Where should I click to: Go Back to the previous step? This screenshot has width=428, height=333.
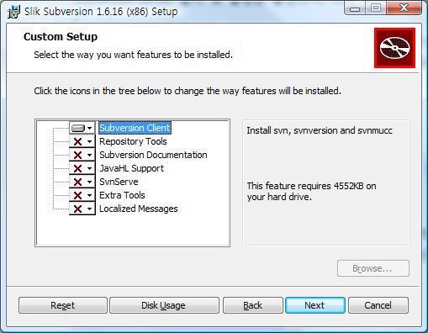pos(253,305)
